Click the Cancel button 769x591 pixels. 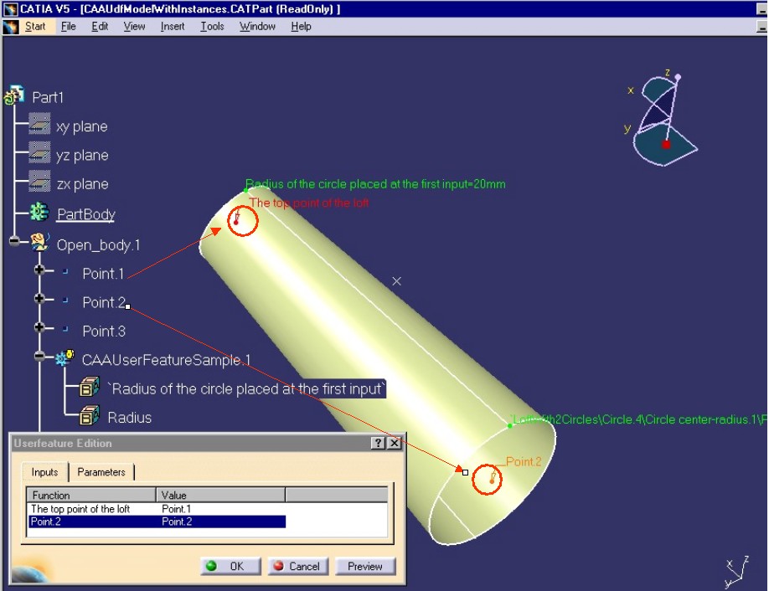298,566
